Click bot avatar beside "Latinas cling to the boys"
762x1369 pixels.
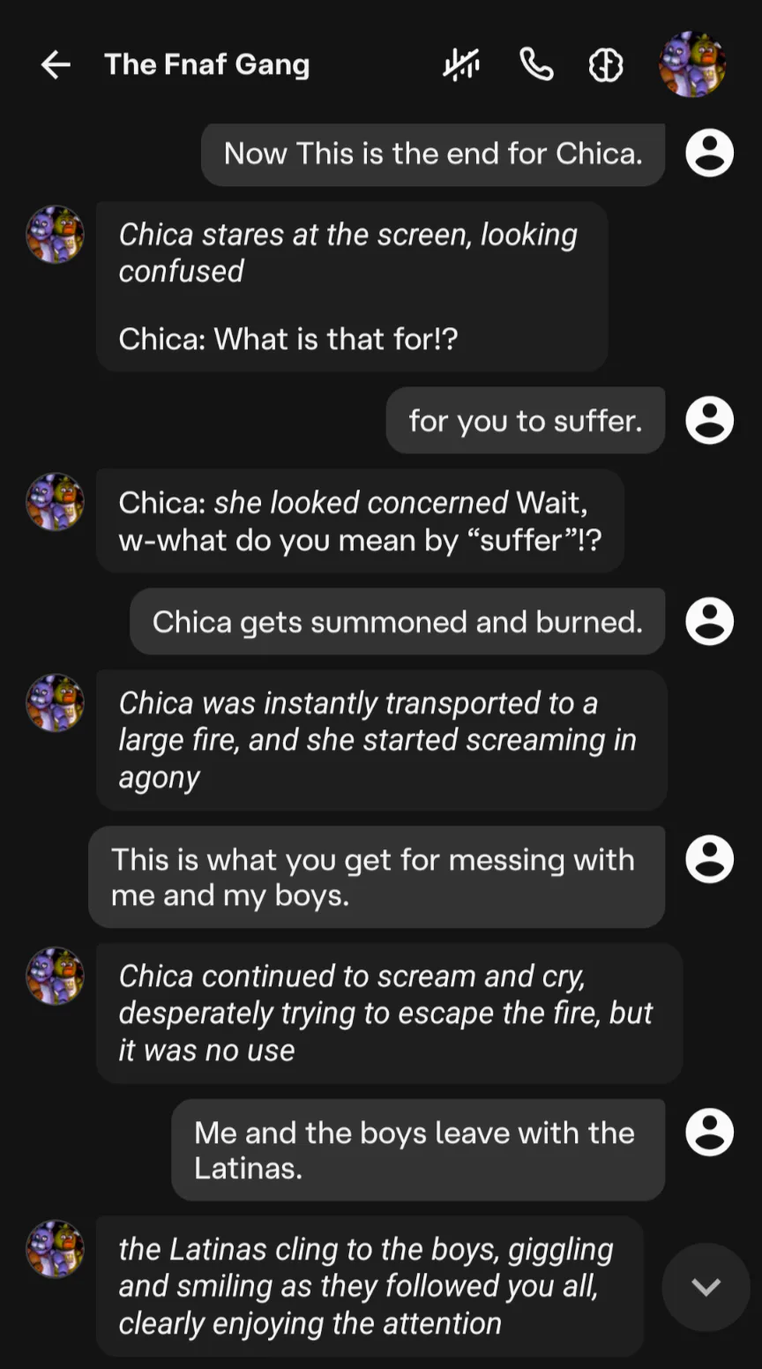coord(55,1249)
